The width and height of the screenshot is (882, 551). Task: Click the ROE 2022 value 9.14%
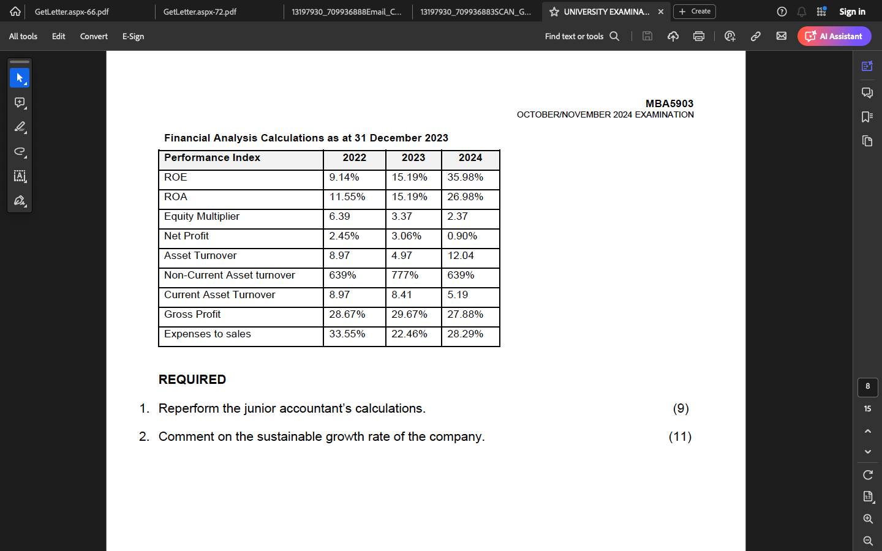click(344, 177)
